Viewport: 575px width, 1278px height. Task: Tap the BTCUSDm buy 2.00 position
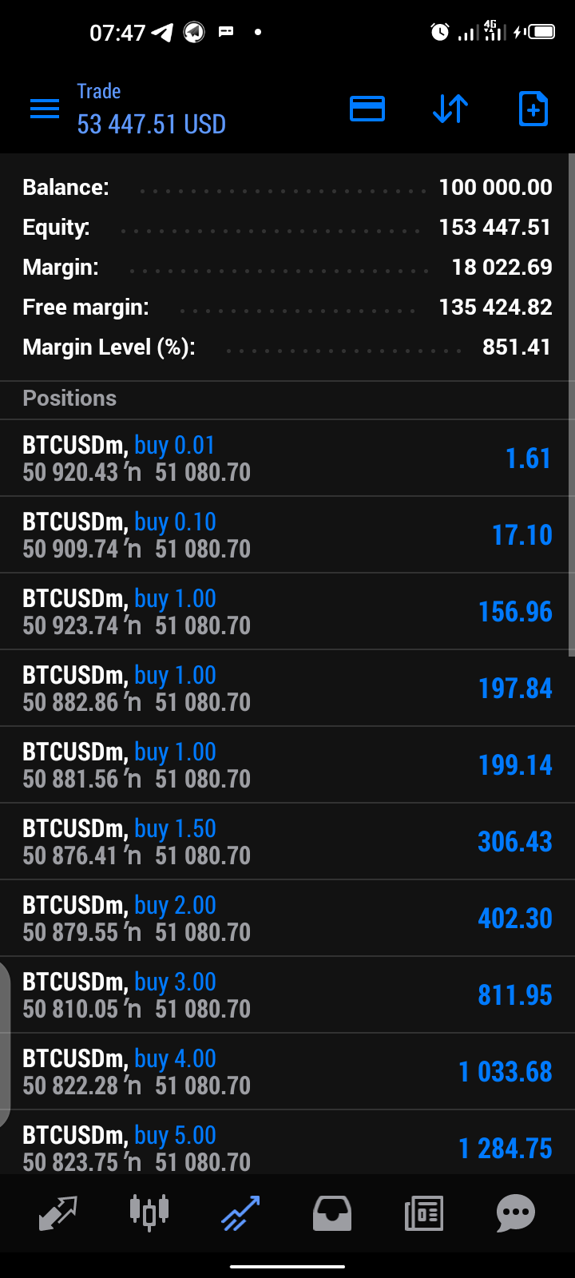(287, 919)
